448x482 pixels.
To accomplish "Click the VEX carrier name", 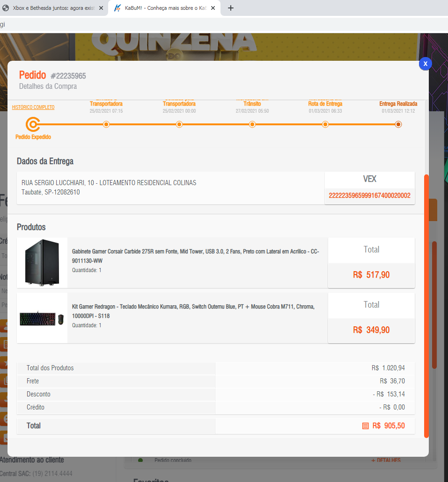I will coord(369,179).
